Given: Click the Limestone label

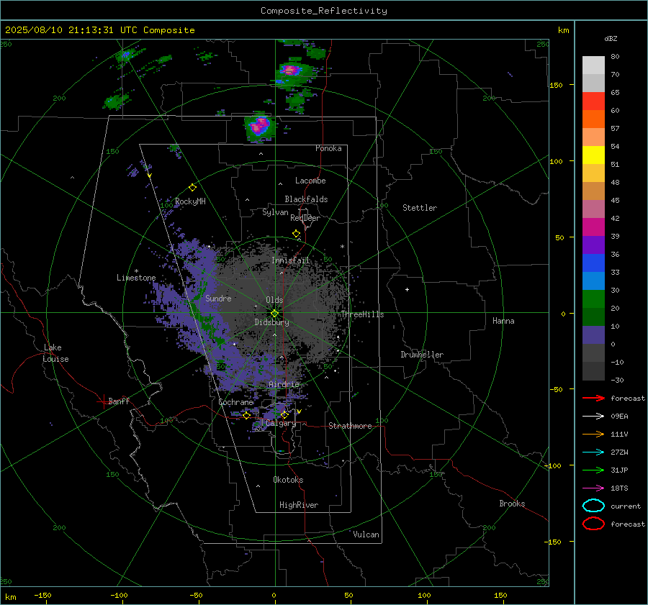Looking at the screenshot, I should coord(136,278).
